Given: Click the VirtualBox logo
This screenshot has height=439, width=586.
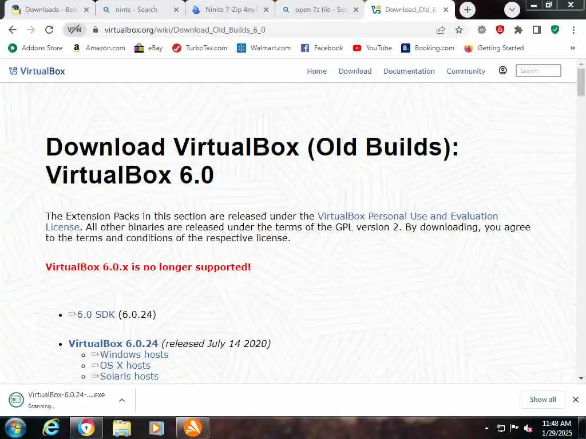Looking at the screenshot, I should (37, 71).
